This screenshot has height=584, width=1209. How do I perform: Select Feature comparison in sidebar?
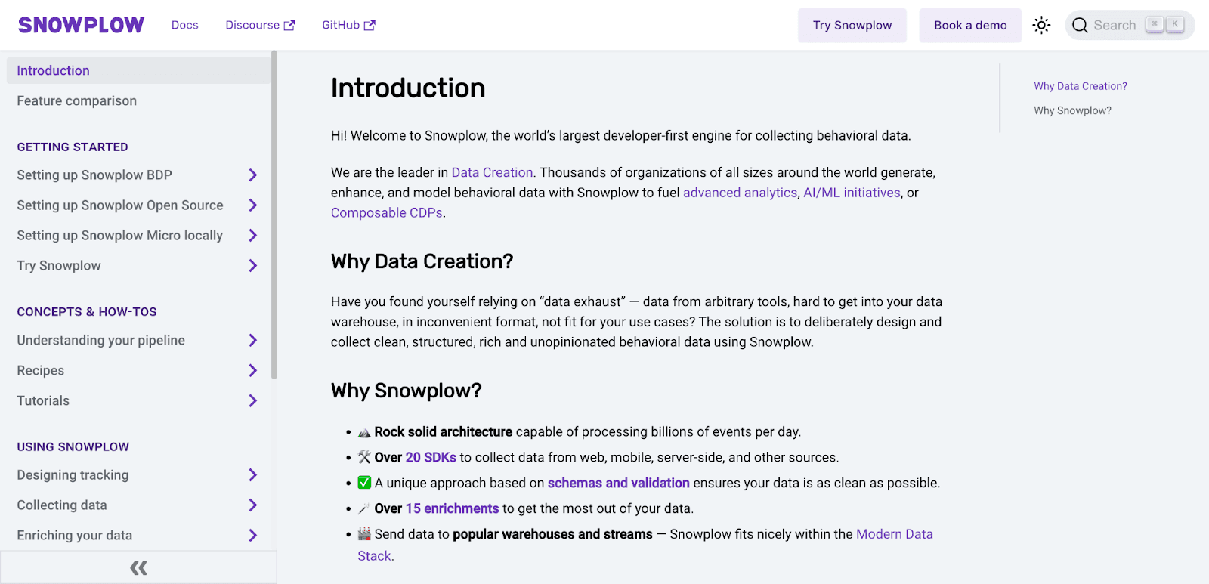point(77,100)
